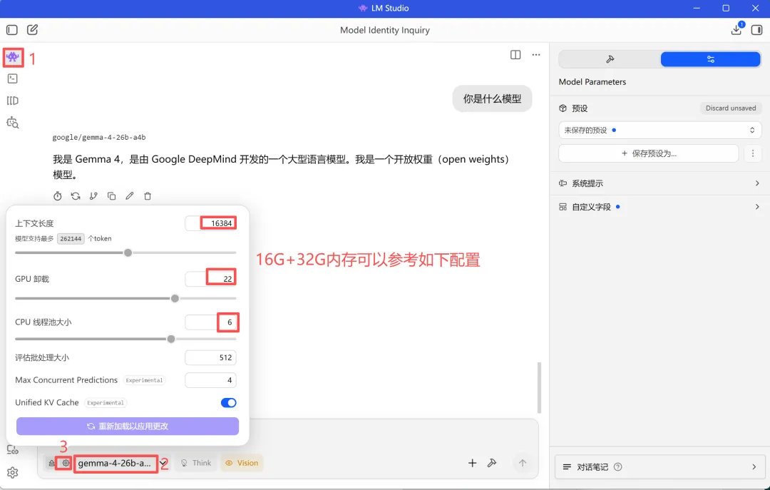Click Max Concurrent Predictions 4 field
Viewport: 770px width, 490px height.
tap(210, 380)
